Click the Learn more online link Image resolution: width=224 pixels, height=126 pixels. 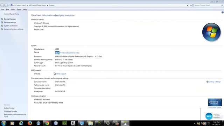[x=215, y=107]
